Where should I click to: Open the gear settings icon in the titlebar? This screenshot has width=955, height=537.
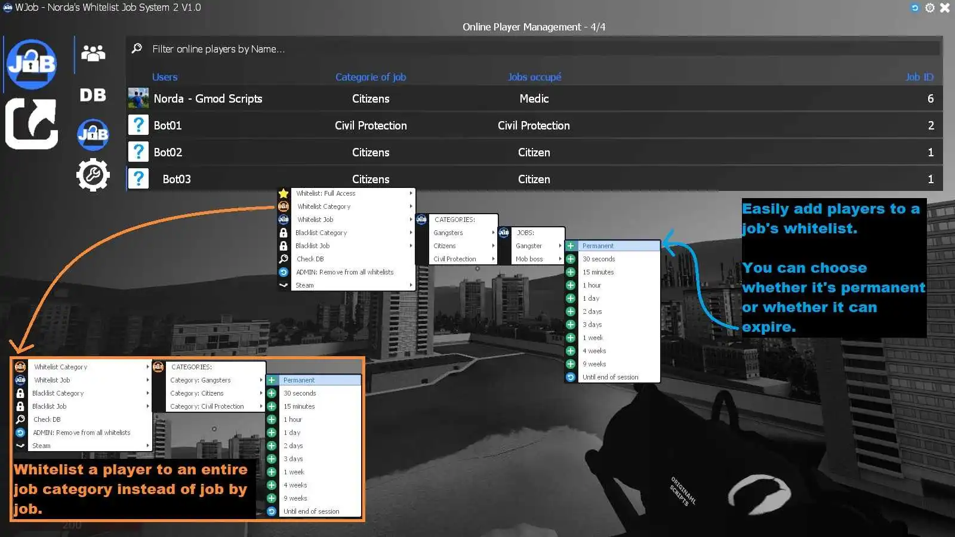tap(929, 8)
